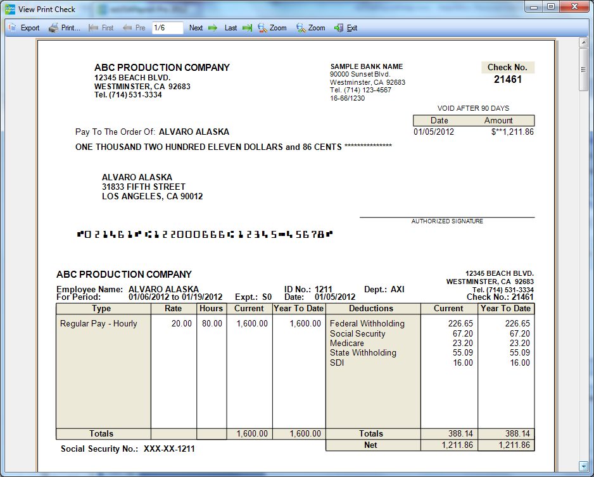This screenshot has width=594, height=477.
Task: Click the Regular Pay - Hourly entry
Action: coord(99,323)
